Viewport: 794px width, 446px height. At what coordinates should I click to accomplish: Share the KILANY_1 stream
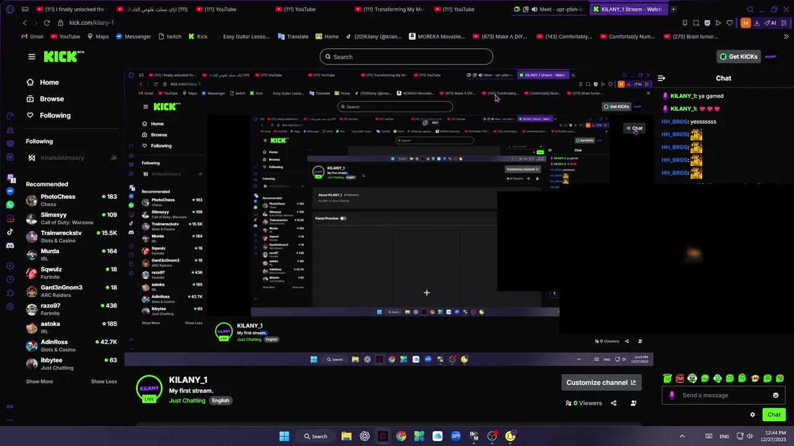tap(613, 403)
